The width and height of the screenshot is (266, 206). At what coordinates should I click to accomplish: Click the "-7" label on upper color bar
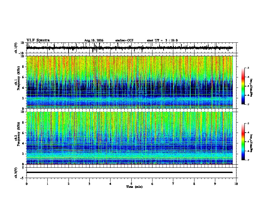pos(248,105)
